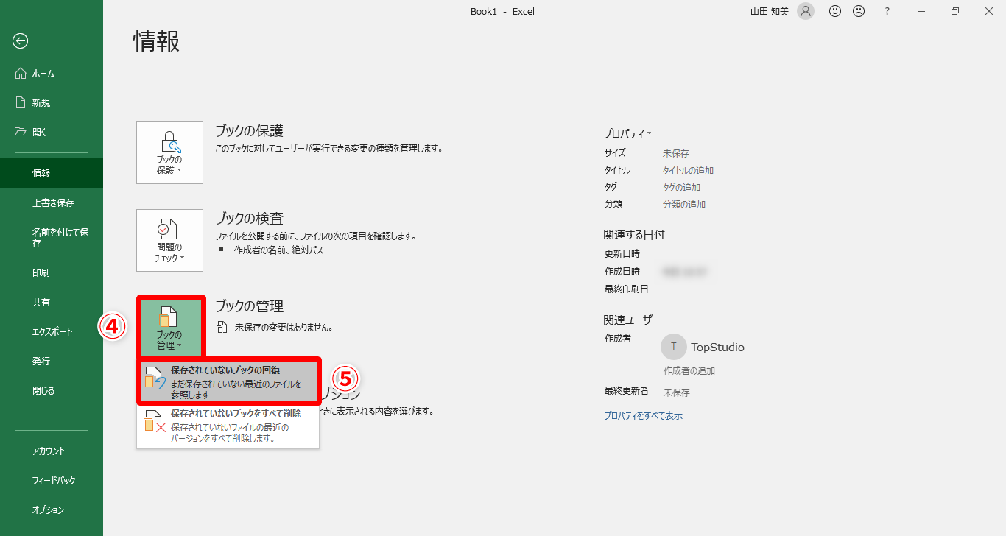Choose 保存されていないブックをすべて削除 menu entry

coord(228,426)
